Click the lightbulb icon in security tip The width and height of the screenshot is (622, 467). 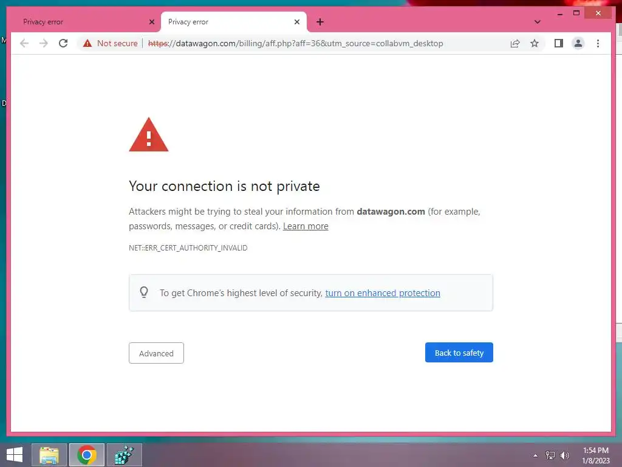click(x=144, y=292)
